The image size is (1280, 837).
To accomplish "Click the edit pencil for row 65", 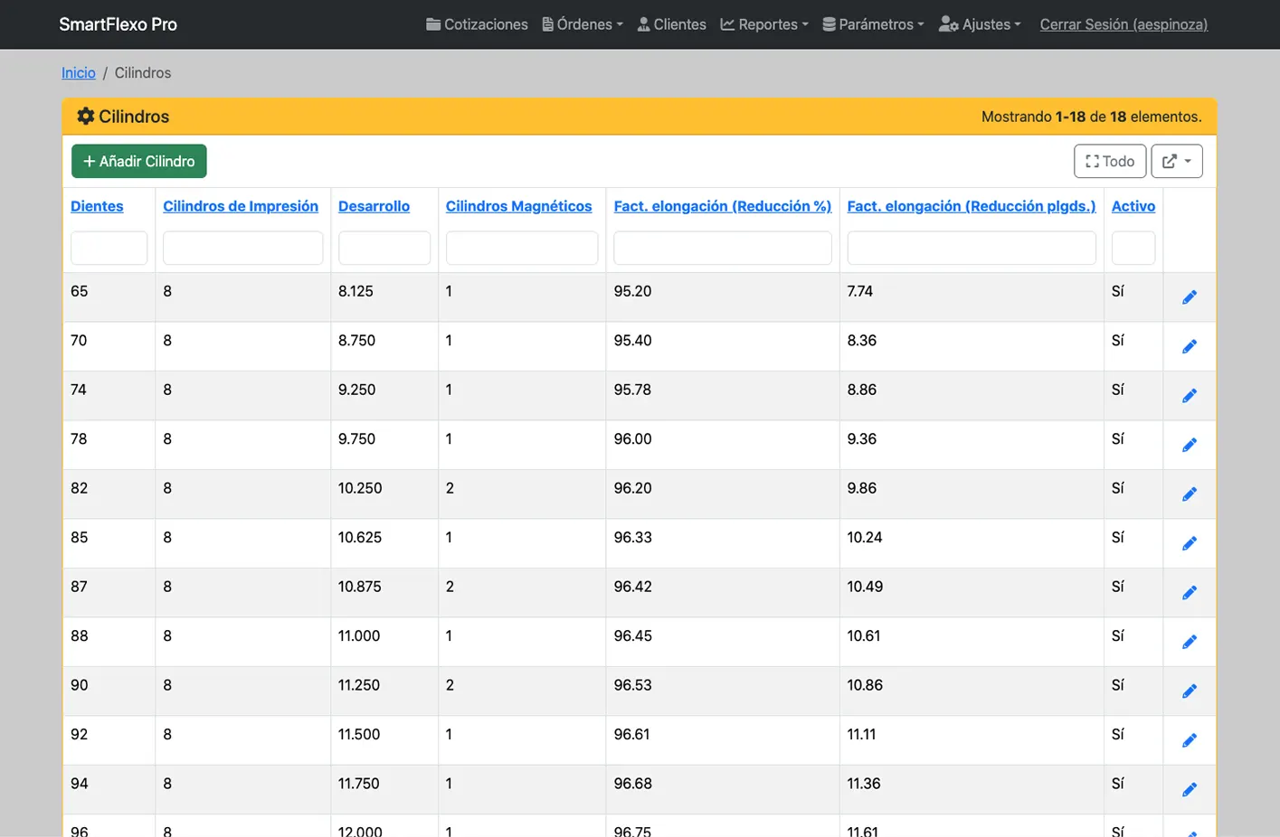I will point(1189,297).
